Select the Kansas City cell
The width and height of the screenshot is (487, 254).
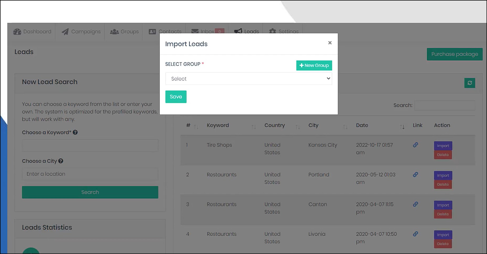click(x=323, y=145)
